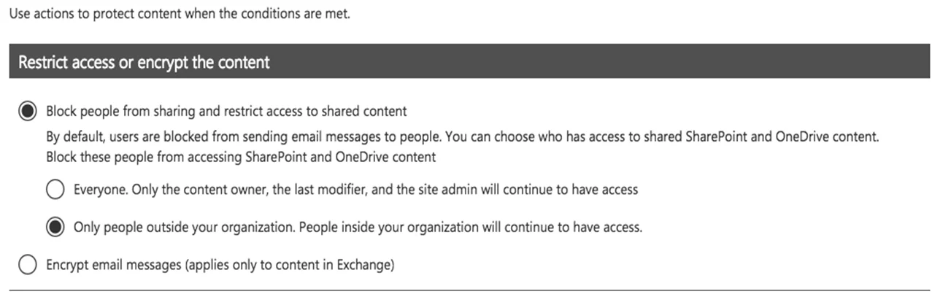Click empty area of the dark header bar
This screenshot has width=932, height=297.
point(598,63)
